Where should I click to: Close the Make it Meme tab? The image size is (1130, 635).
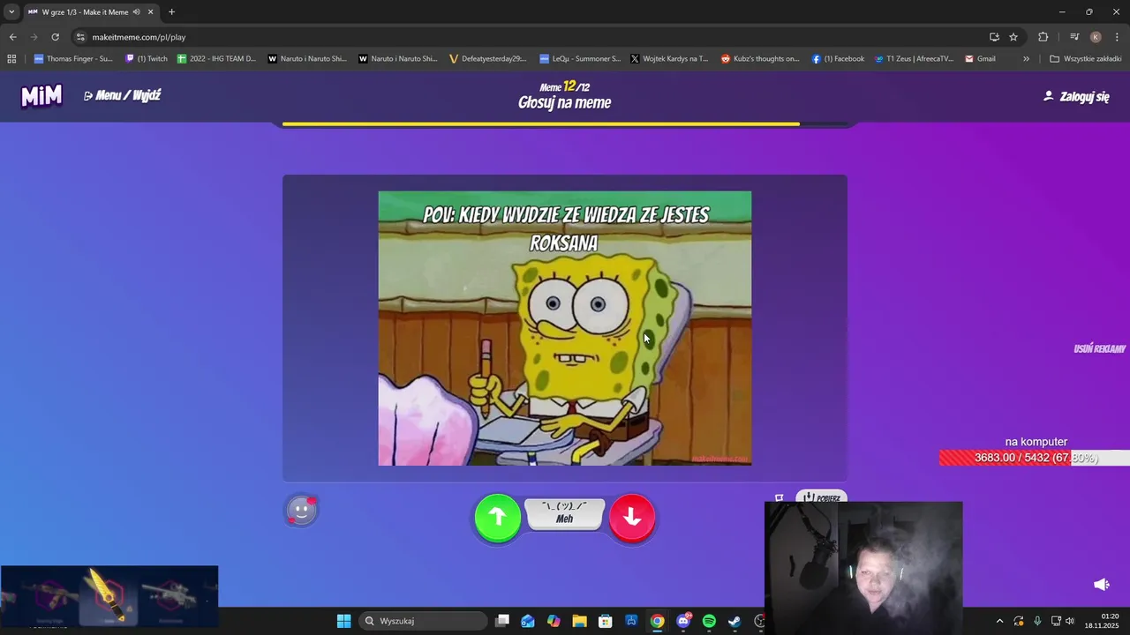[151, 12]
